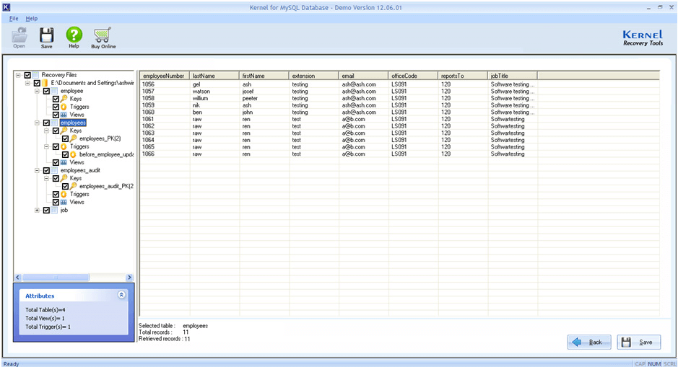Open the Help menu
The height and width of the screenshot is (367, 678).
pos(32,19)
